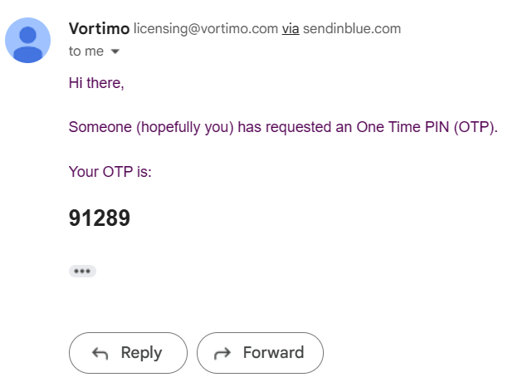Viewport: 523px width, 392px height.
Task: Click the 'Your OTP is:' line
Action: (x=110, y=172)
